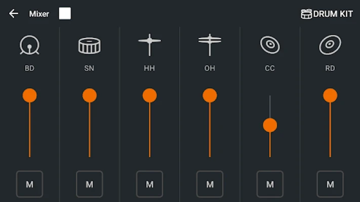Mute the OH channel
The width and height of the screenshot is (360, 202).
[209, 184]
